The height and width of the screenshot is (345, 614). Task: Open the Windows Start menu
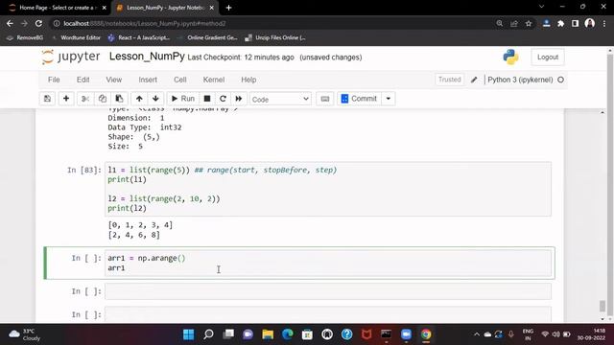coord(188,334)
